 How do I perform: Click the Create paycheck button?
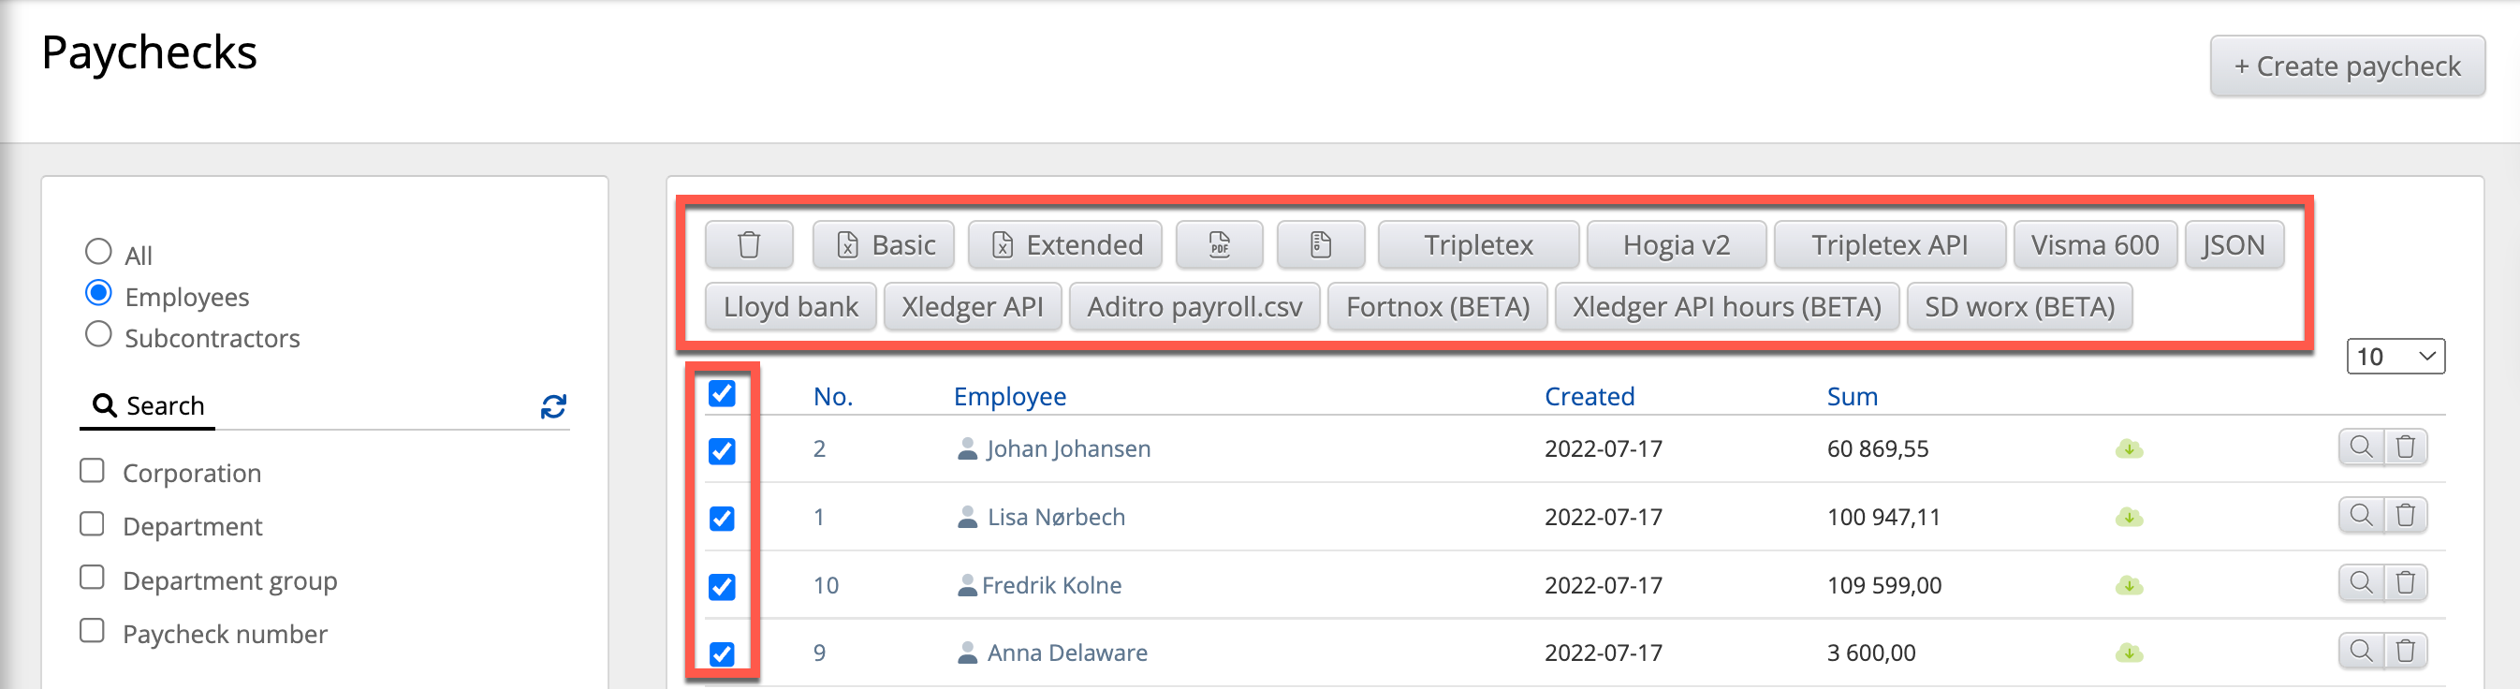[x=2346, y=66]
